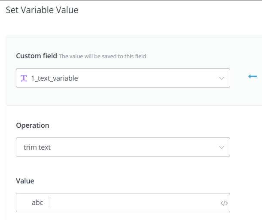
Task: Click the Operation label
Action: [x=33, y=125]
